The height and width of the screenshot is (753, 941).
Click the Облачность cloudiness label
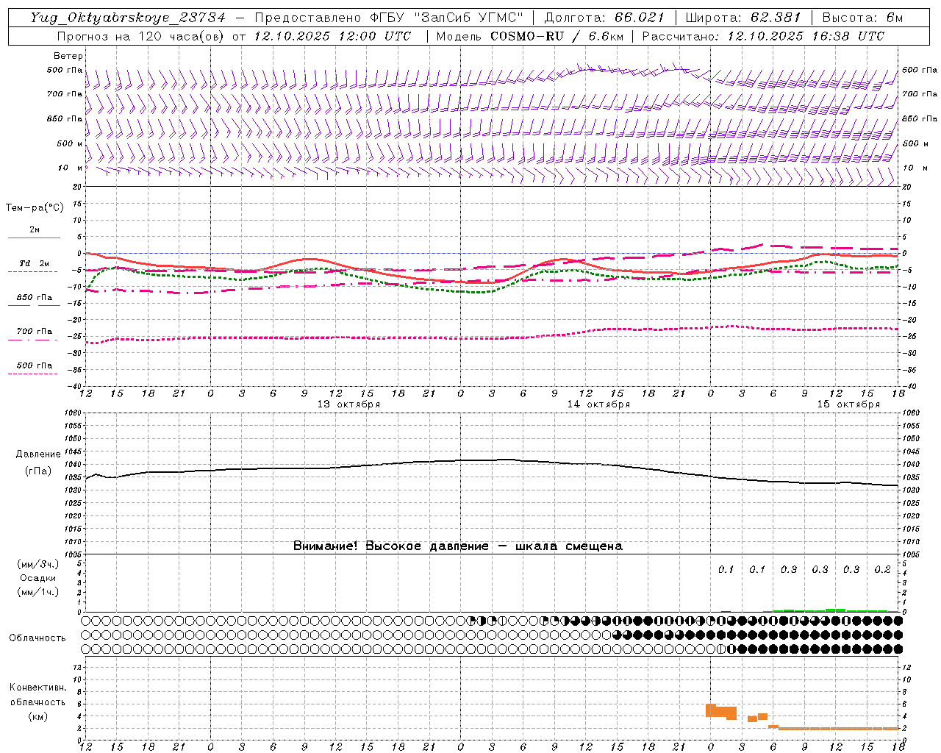point(37,638)
